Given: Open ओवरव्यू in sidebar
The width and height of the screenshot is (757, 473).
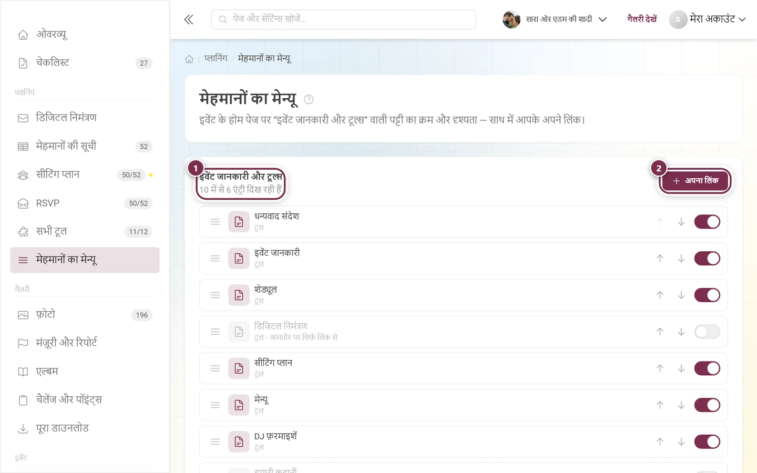Looking at the screenshot, I should tap(85, 35).
